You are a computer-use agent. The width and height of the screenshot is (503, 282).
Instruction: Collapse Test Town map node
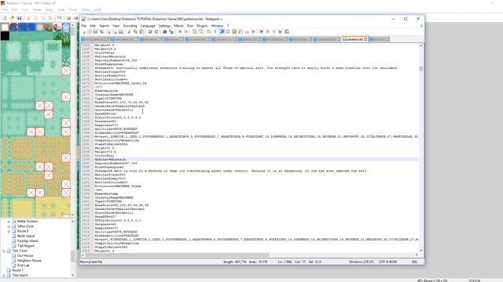pos(4,251)
